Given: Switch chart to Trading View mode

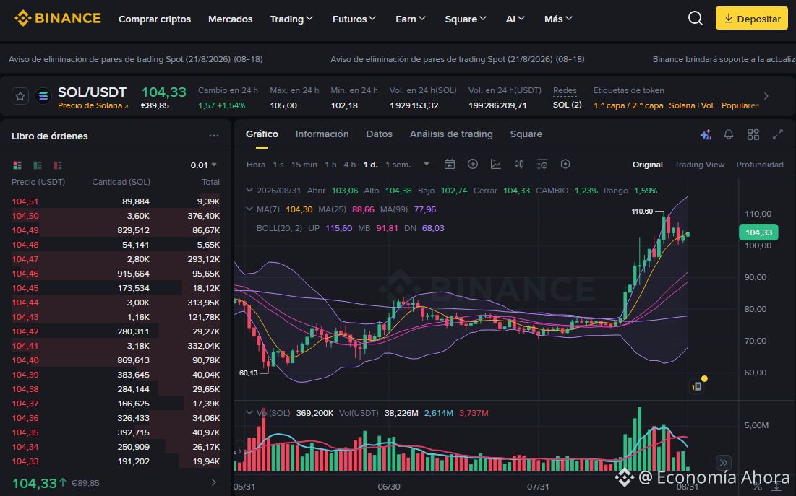Looking at the screenshot, I should pyautogui.click(x=699, y=165).
